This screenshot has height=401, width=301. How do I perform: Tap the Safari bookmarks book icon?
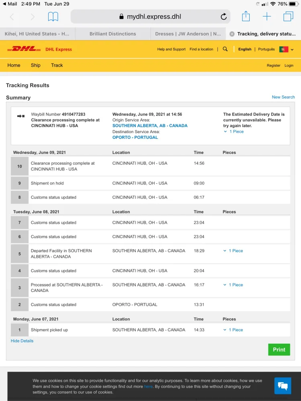(x=53, y=16)
